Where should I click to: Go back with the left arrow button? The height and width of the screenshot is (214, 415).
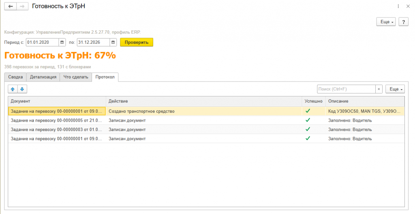[10, 6]
